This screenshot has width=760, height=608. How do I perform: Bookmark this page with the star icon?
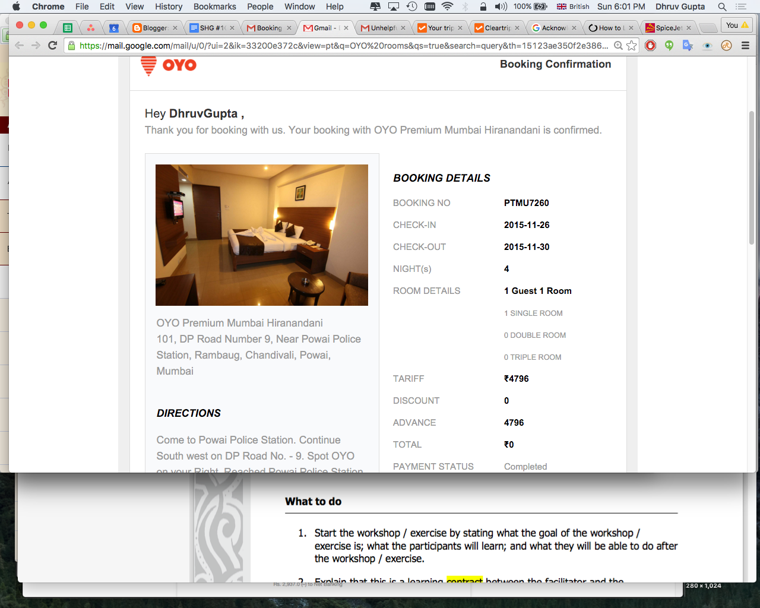click(631, 46)
